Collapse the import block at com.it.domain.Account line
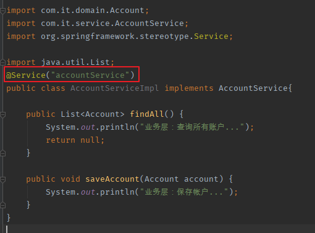Viewport: 315px width, 233px height. pos(2,11)
